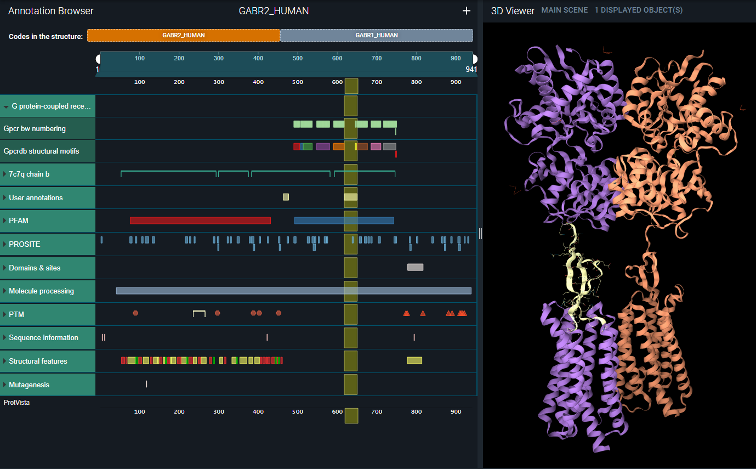Select the gray annotation in Domains & sites
756x469 pixels.
click(415, 267)
